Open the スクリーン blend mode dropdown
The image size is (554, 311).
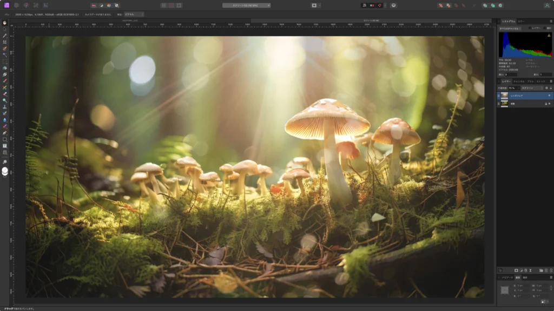tap(531, 87)
